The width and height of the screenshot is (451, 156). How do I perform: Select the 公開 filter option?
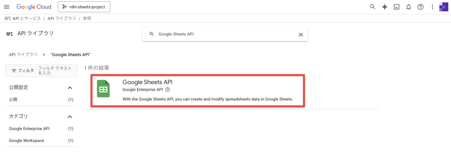point(41,100)
